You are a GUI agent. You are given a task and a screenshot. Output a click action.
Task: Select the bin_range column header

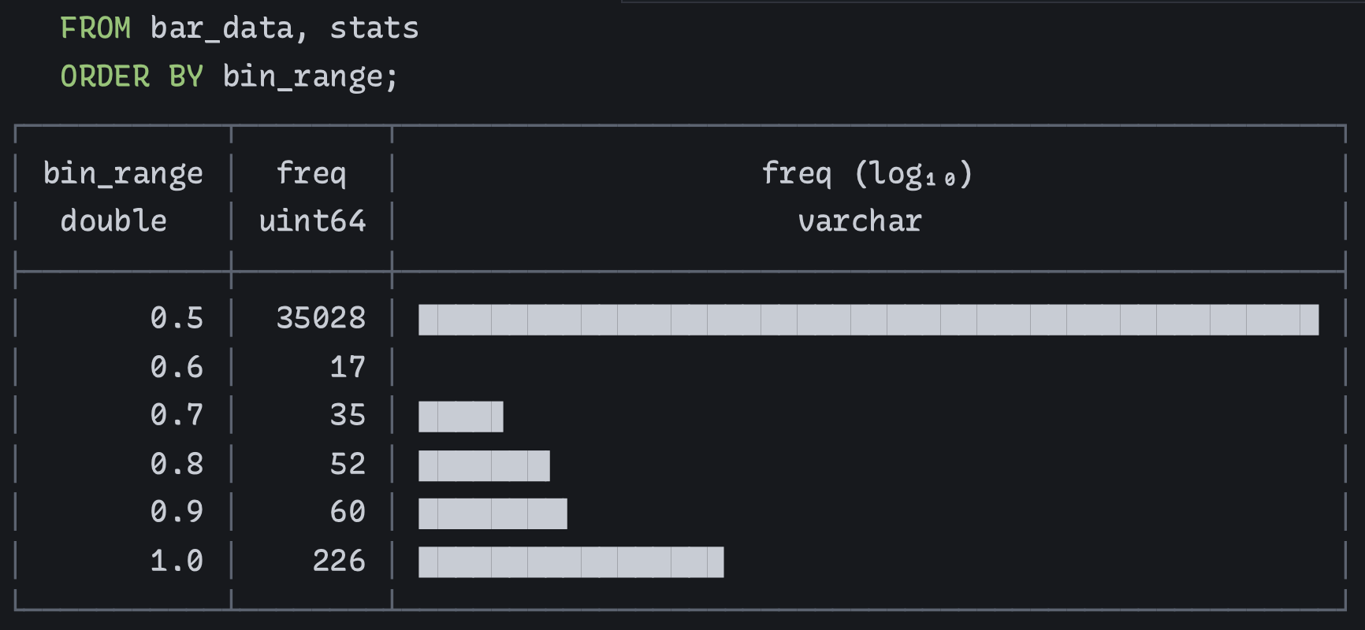tap(123, 173)
